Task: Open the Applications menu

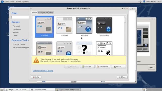Action: pos(9,2)
